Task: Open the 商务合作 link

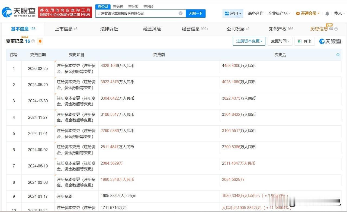Action: (256, 13)
